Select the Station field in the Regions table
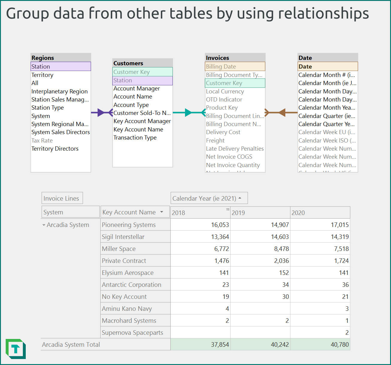Image resolution: width=391 pixels, height=365 pixels. coord(60,66)
